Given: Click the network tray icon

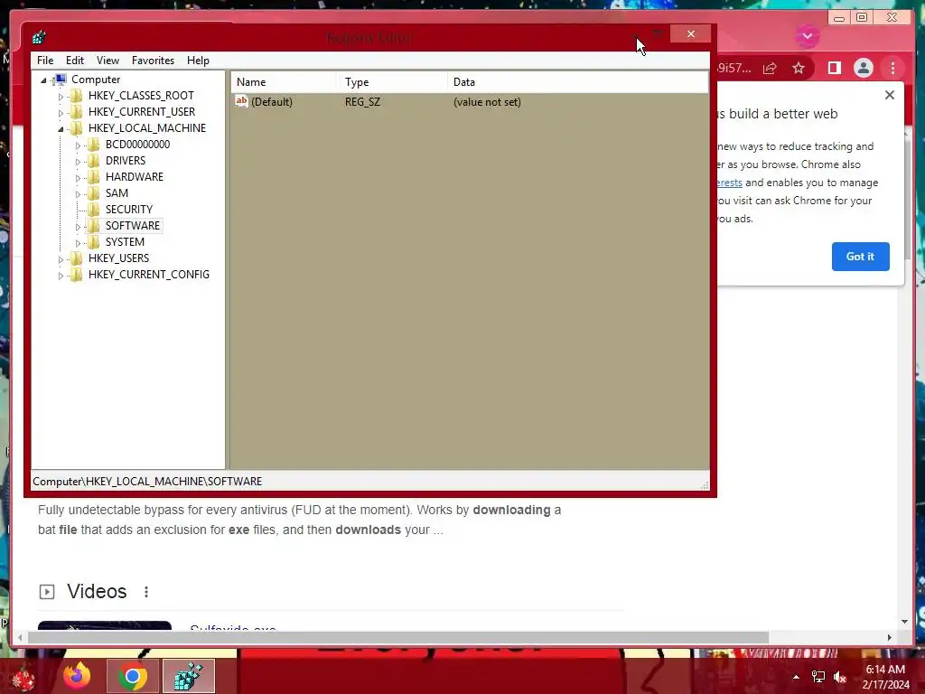Looking at the screenshot, I should tap(818, 677).
